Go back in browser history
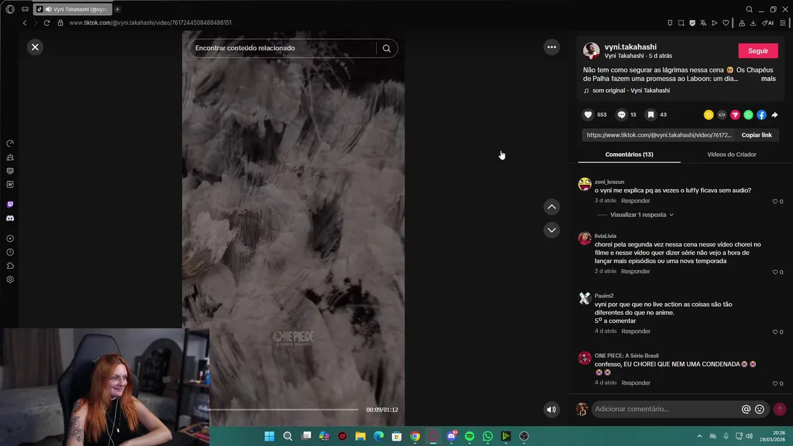This screenshot has height=446, width=793. click(25, 23)
